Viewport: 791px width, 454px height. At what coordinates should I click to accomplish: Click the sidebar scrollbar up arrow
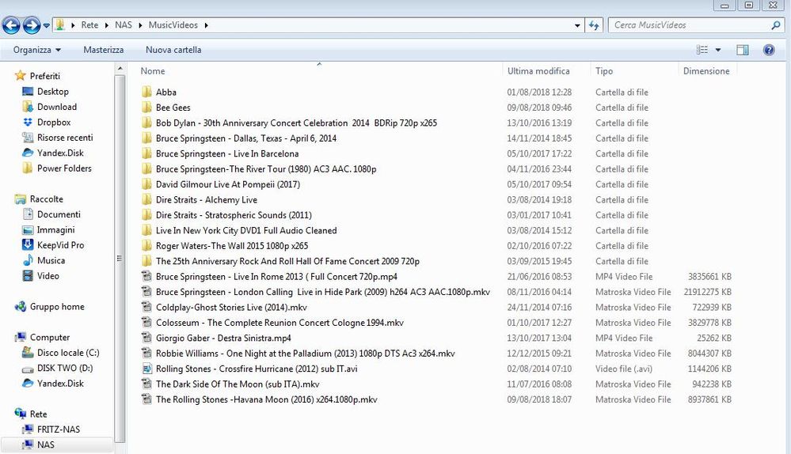[120, 69]
